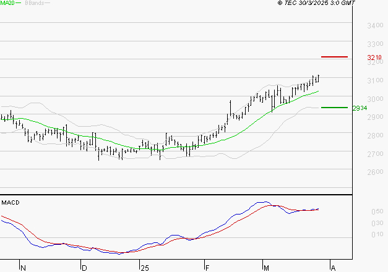This screenshot has height=272, width=388.
Task: Click the 3400 price axis label
Action: [x=375, y=25]
